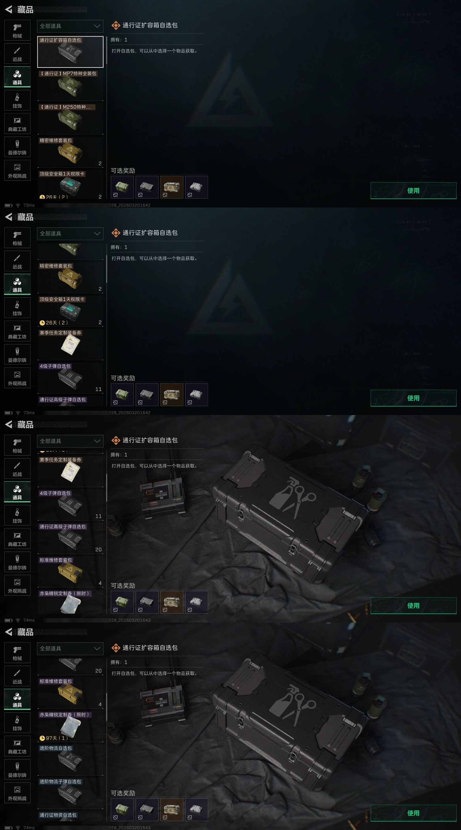The height and width of the screenshot is (830, 461).
Task: Hit 使用 button in the MP7 pack panel
Action: [x=413, y=191]
